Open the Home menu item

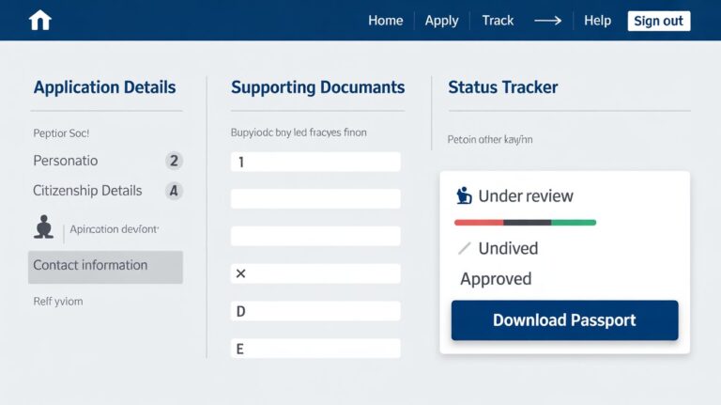click(x=385, y=21)
